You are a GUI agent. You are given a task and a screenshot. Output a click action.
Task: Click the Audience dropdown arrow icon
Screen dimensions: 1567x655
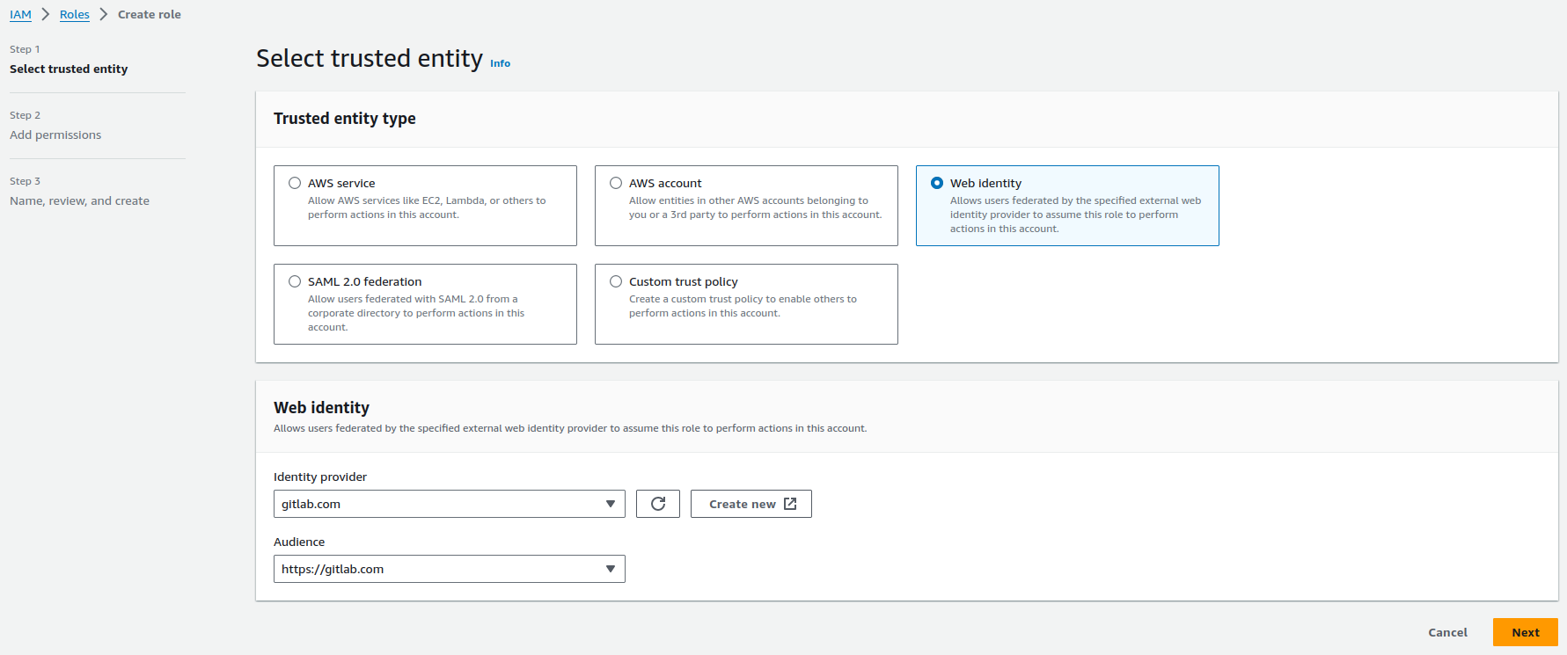click(x=610, y=569)
